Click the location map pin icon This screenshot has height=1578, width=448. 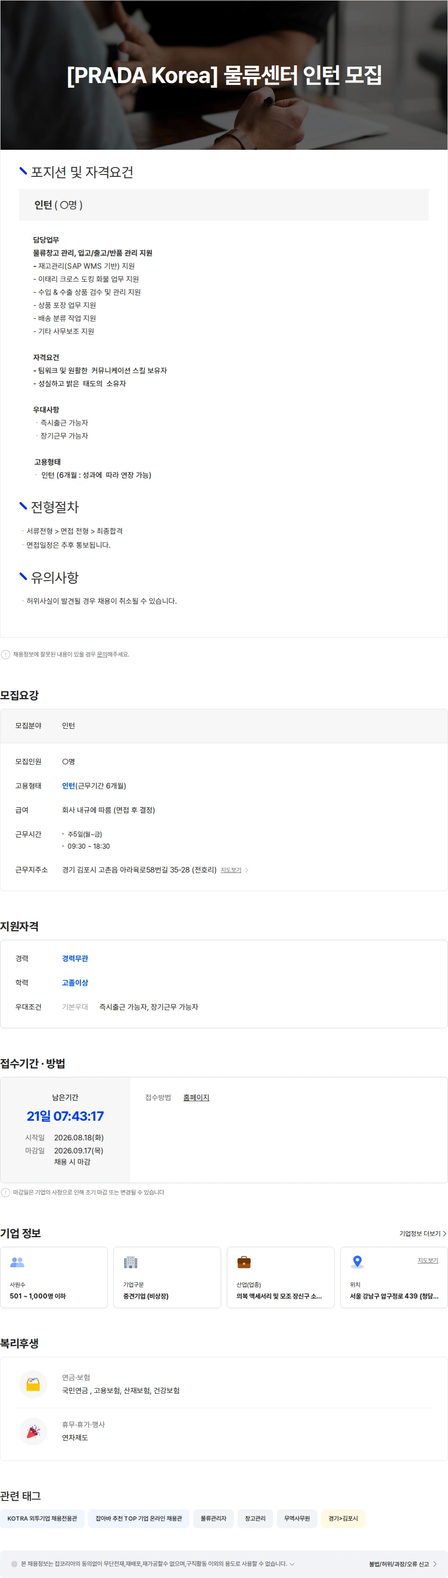pos(357,1262)
